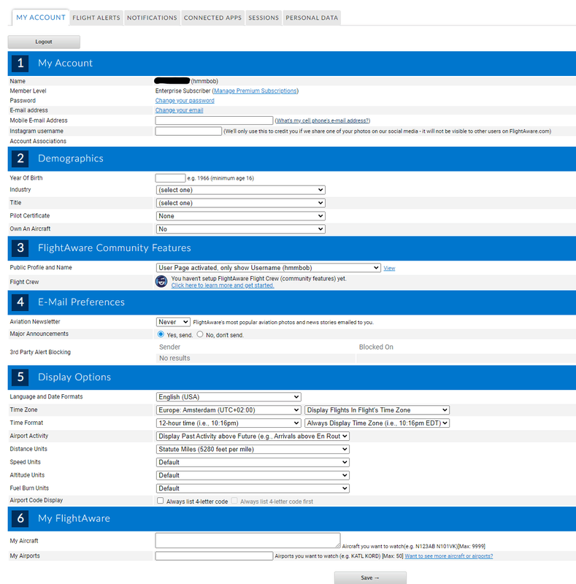The width and height of the screenshot is (576, 584).
Task: Open the Distance Units dropdown
Action: tap(253, 449)
